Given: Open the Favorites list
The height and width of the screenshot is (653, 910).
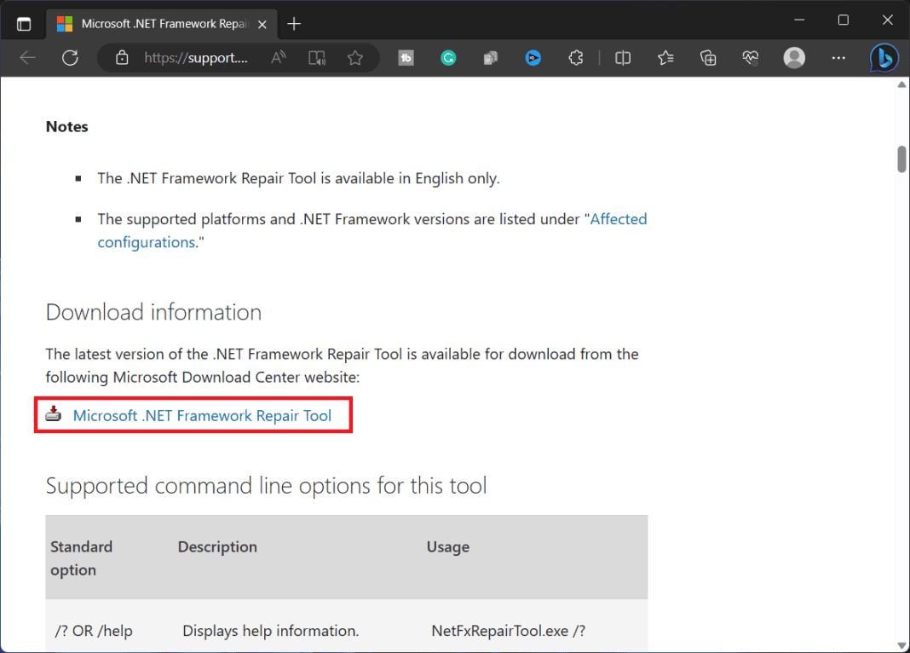Looking at the screenshot, I should [x=665, y=58].
